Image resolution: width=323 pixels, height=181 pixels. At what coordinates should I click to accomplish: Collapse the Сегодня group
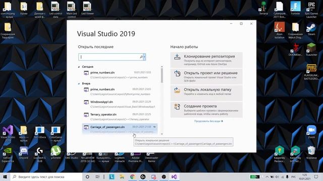tap(79, 67)
